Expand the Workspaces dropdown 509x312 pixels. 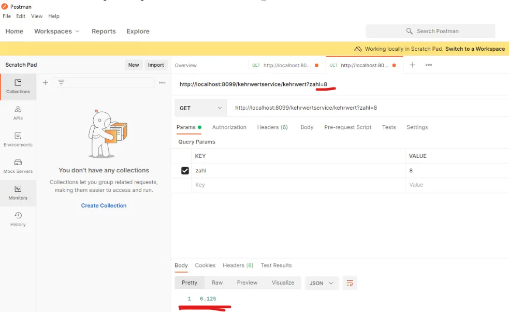point(57,31)
